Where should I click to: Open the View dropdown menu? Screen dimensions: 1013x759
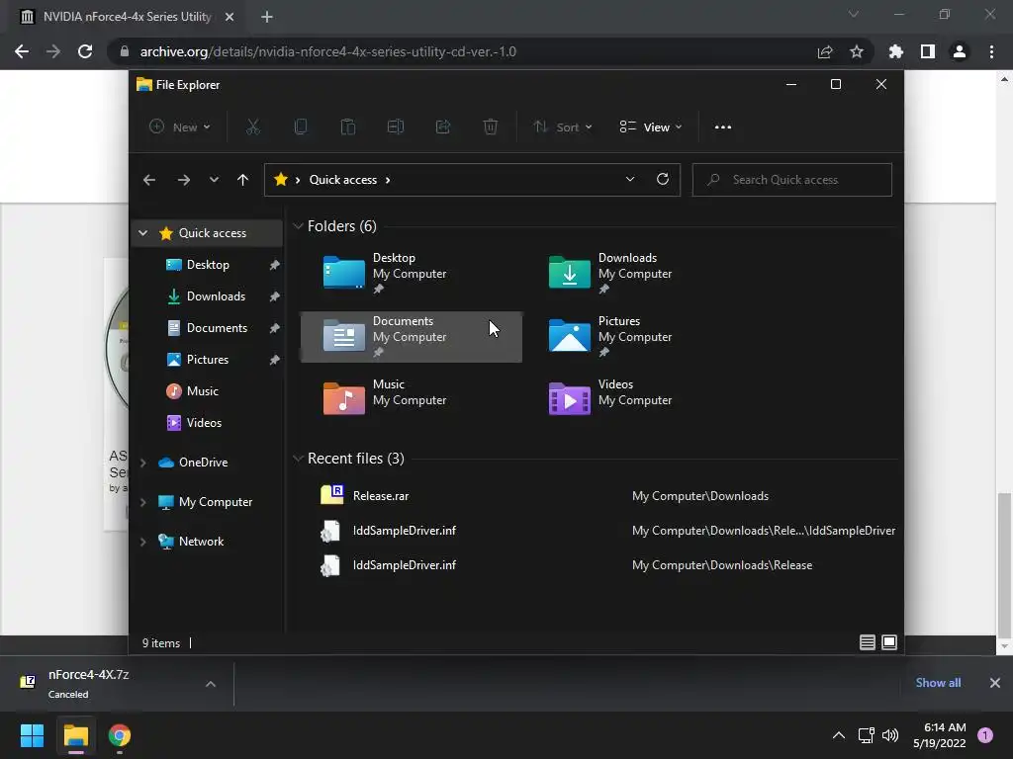651,127
